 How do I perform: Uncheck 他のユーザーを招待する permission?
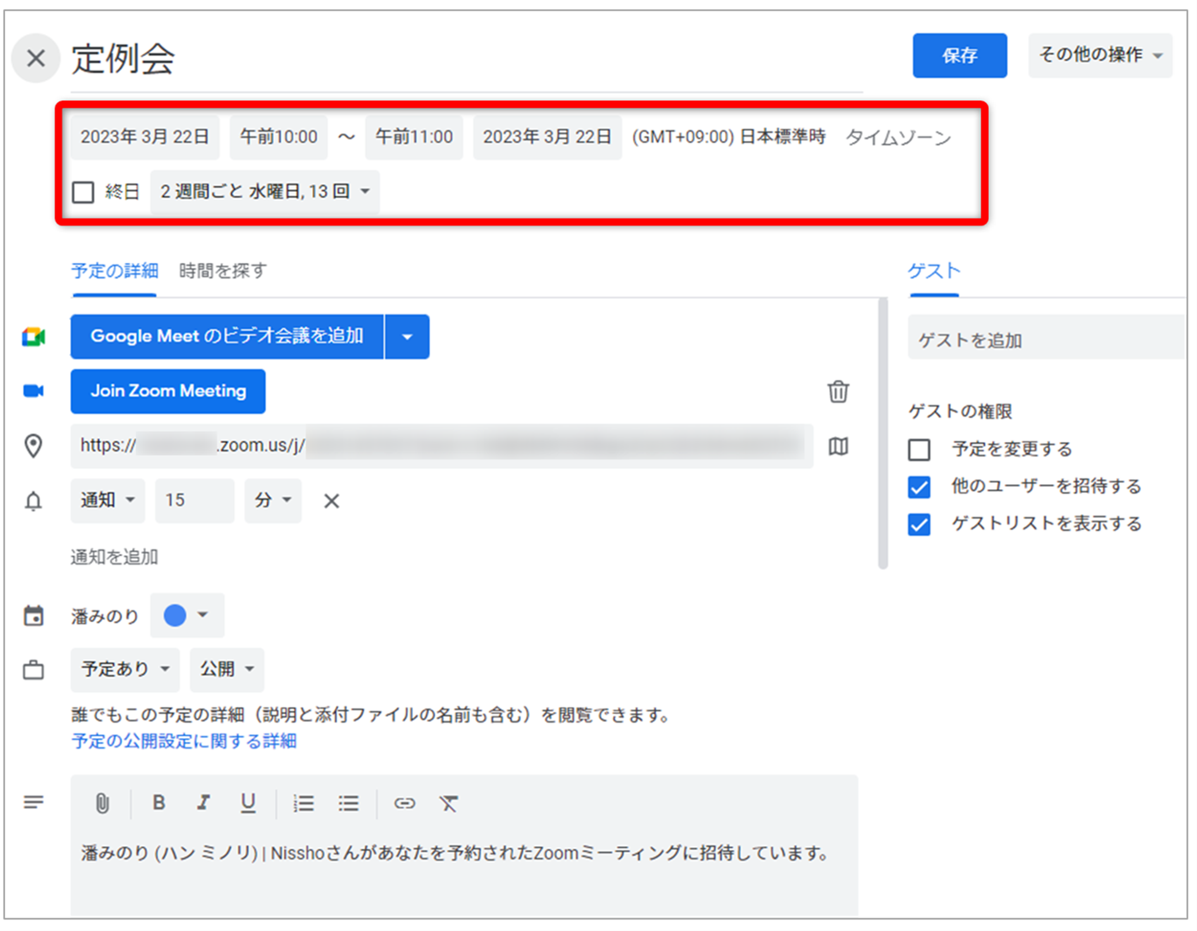click(919, 486)
